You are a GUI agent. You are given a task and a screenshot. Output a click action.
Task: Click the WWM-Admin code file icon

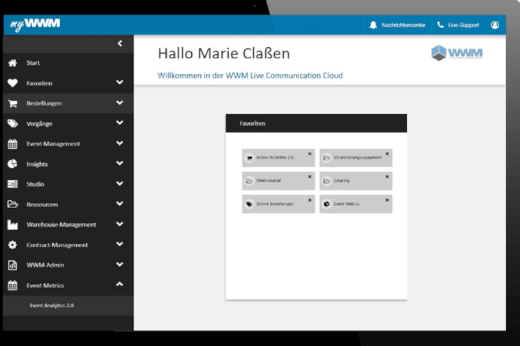13,265
